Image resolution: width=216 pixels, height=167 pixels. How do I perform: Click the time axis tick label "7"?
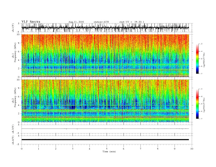tap(141, 149)
